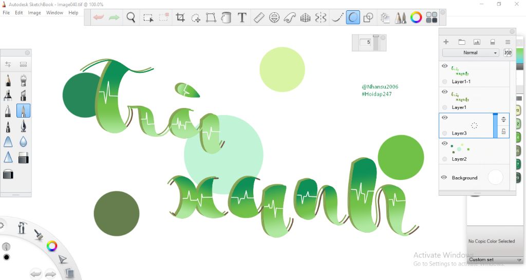Image resolution: width=526 pixels, height=280 pixels.
Task: Enable the Ellipse guide tool
Action: click(x=274, y=17)
